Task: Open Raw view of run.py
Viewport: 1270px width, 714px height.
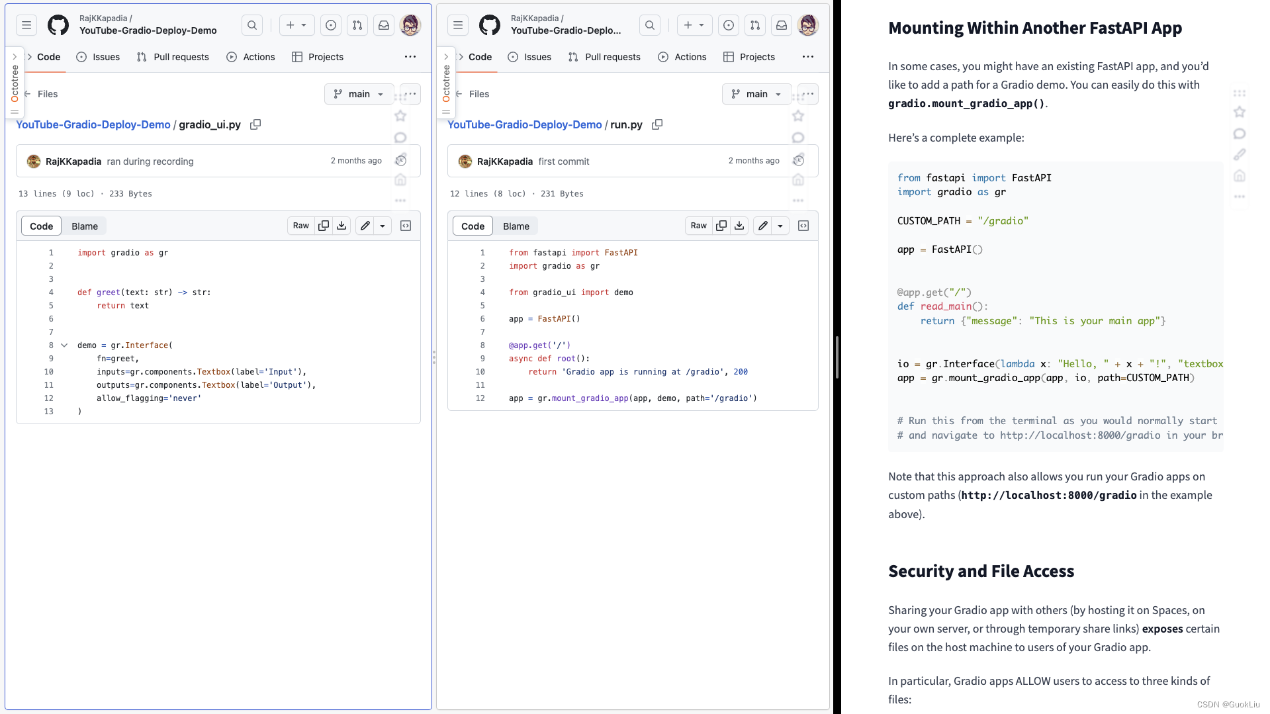Action: click(699, 226)
